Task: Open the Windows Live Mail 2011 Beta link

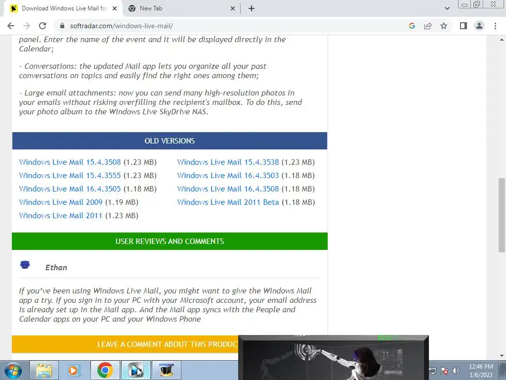Action: (x=228, y=202)
